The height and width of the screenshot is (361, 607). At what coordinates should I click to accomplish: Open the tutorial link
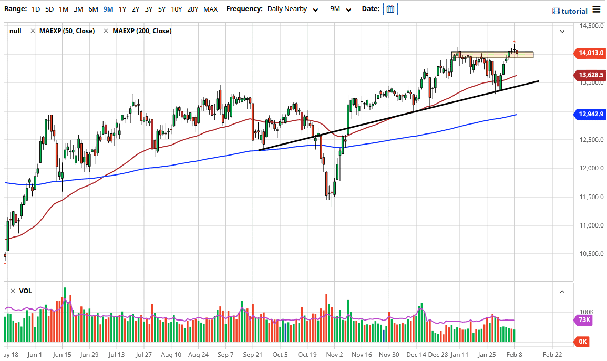pos(575,11)
